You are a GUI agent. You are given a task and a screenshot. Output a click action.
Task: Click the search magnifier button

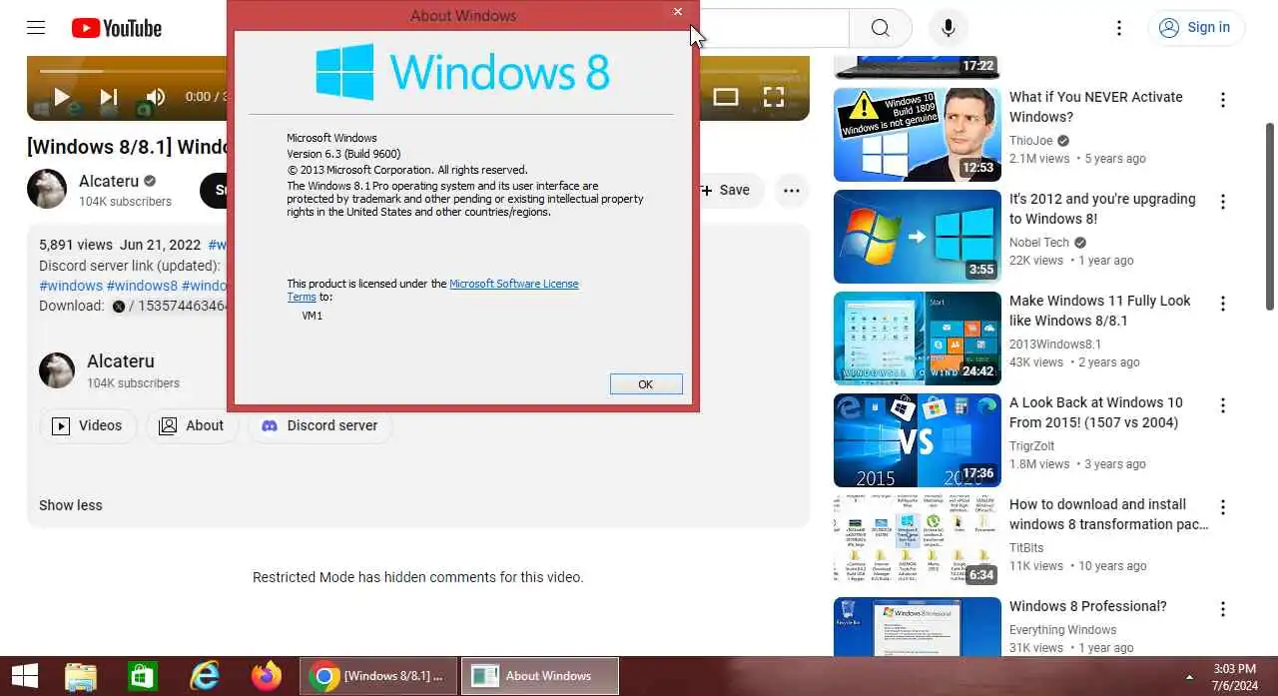point(880,28)
